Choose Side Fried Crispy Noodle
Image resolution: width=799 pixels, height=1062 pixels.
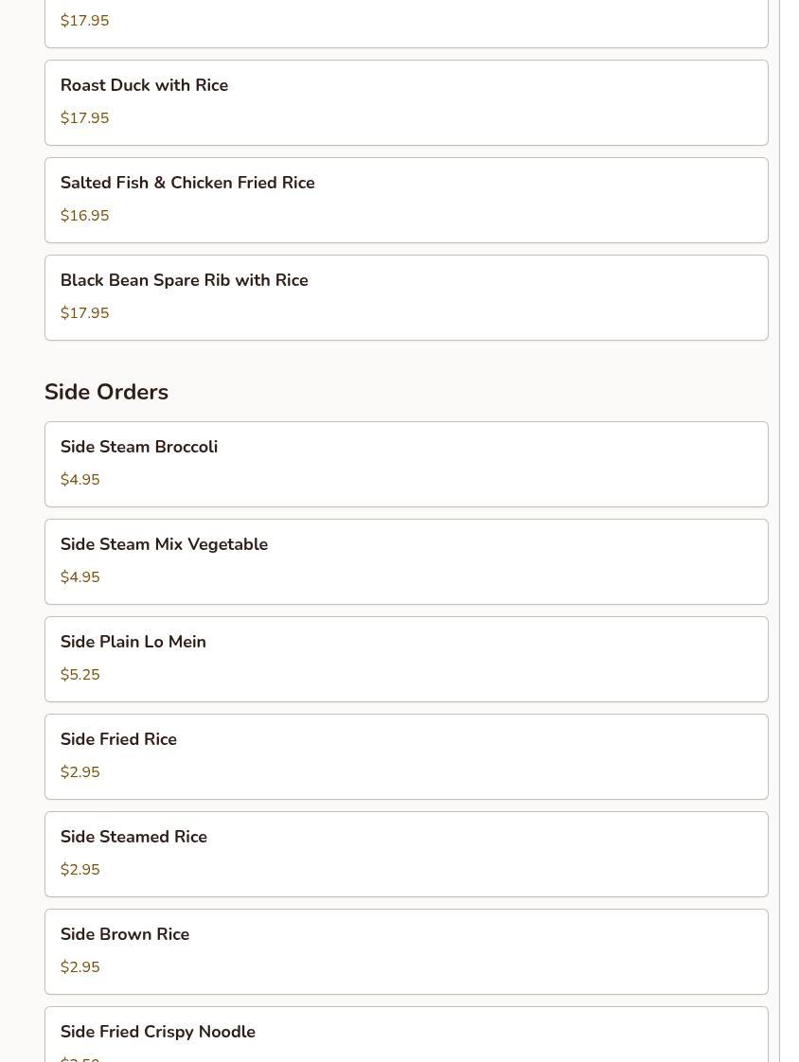[x=406, y=1035]
